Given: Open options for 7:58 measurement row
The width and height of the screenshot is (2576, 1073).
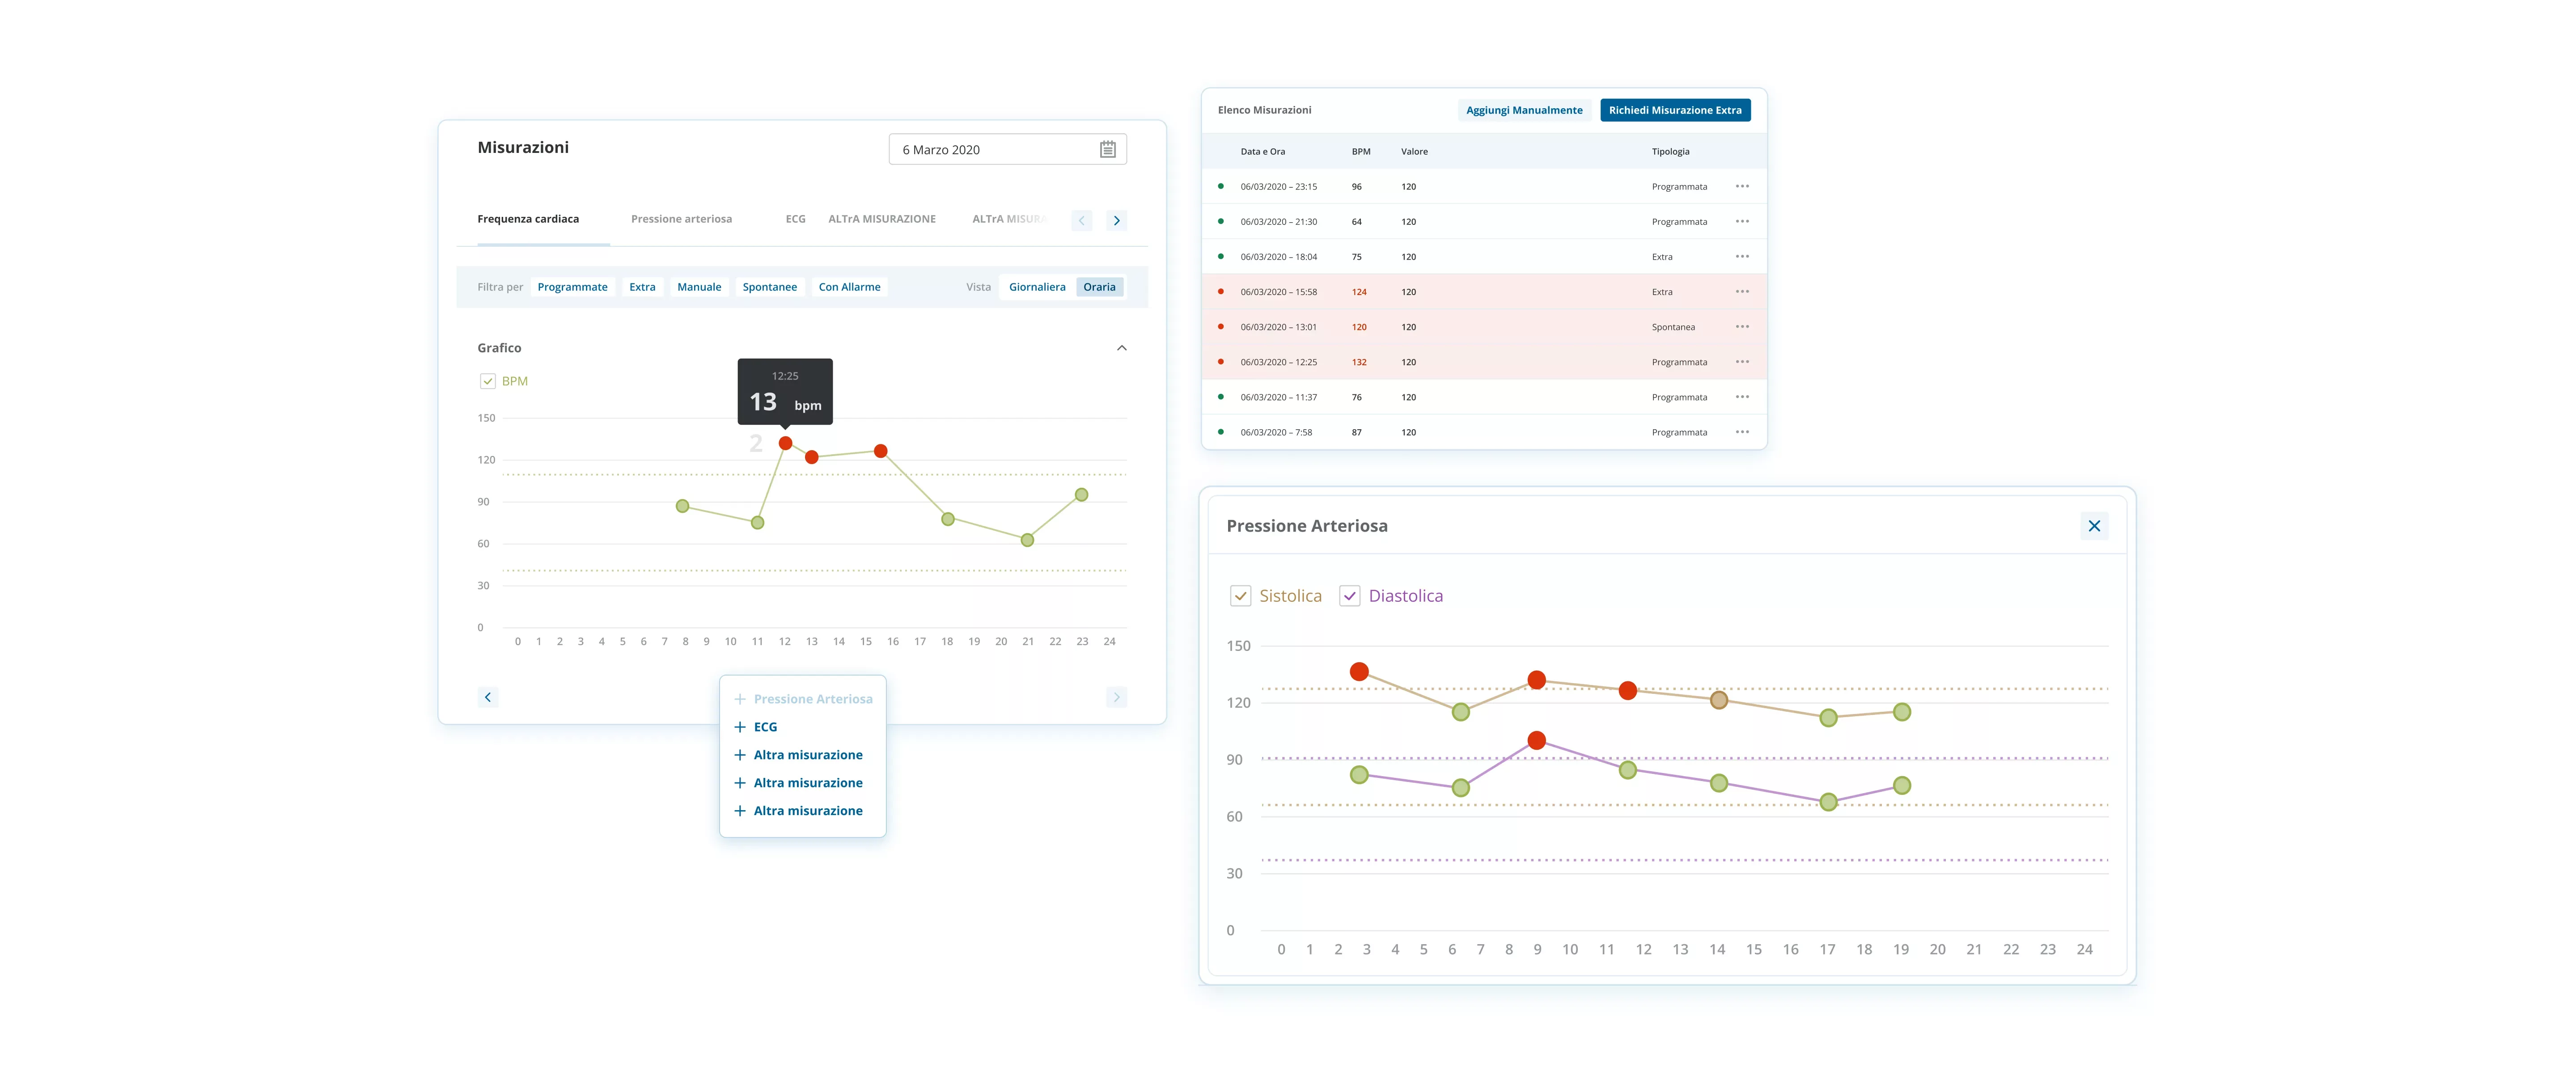Looking at the screenshot, I should pyautogui.click(x=1742, y=432).
